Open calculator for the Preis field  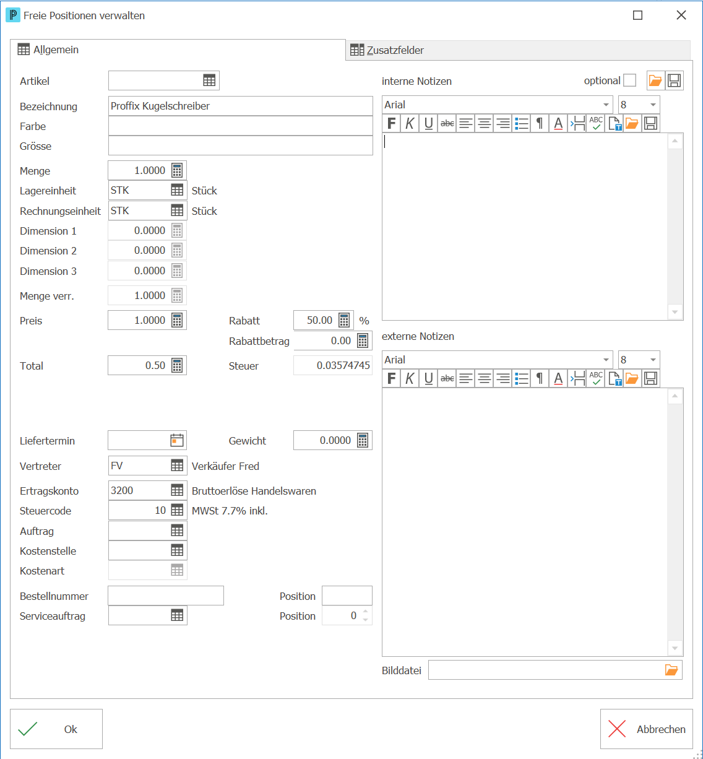coord(177,320)
